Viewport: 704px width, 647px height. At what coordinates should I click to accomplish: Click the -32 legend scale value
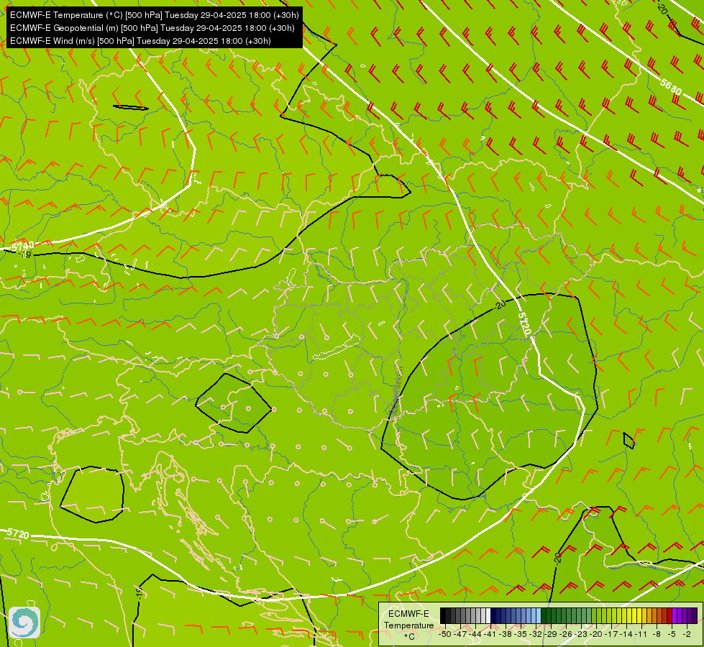click(x=536, y=634)
